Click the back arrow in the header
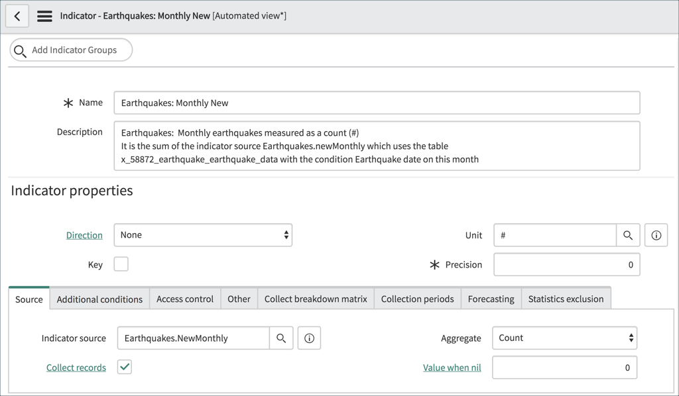 pos(17,15)
